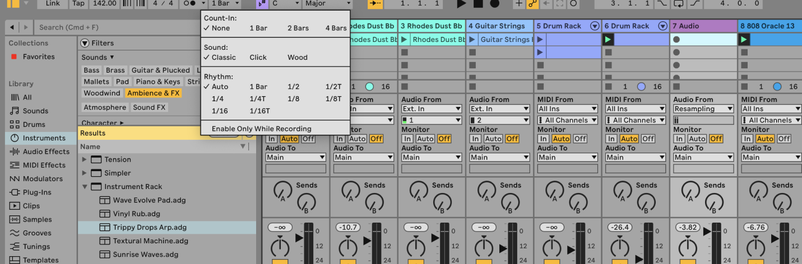Set 3 Rhodes Dust Bb monitor to In
Image resolution: width=802 pixels, height=264 pixels.
pos(407,139)
